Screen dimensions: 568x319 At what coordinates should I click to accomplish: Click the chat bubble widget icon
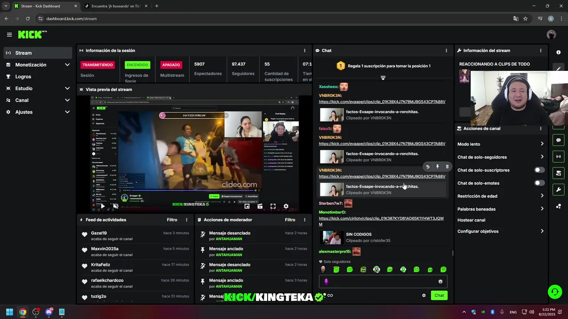coord(558,140)
